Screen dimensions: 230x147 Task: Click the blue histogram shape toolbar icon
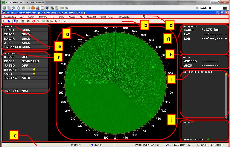9,21
